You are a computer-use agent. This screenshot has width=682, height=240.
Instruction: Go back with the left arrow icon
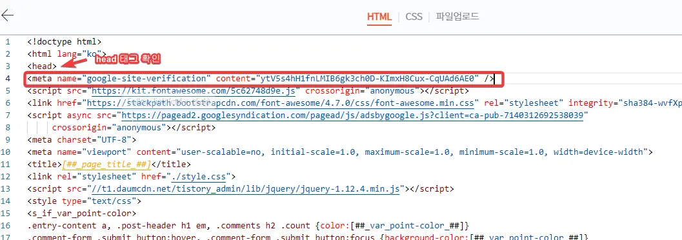pyautogui.click(x=7, y=15)
